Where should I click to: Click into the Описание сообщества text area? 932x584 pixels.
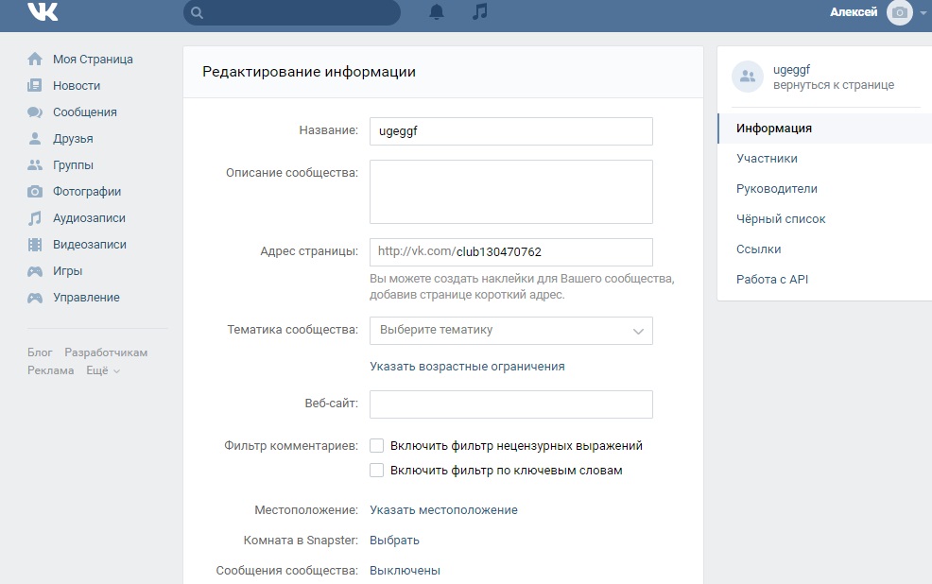tap(510, 192)
